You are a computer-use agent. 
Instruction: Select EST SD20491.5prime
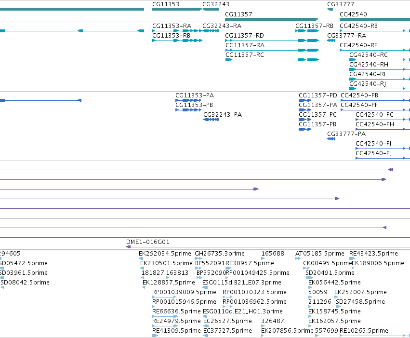(330, 273)
